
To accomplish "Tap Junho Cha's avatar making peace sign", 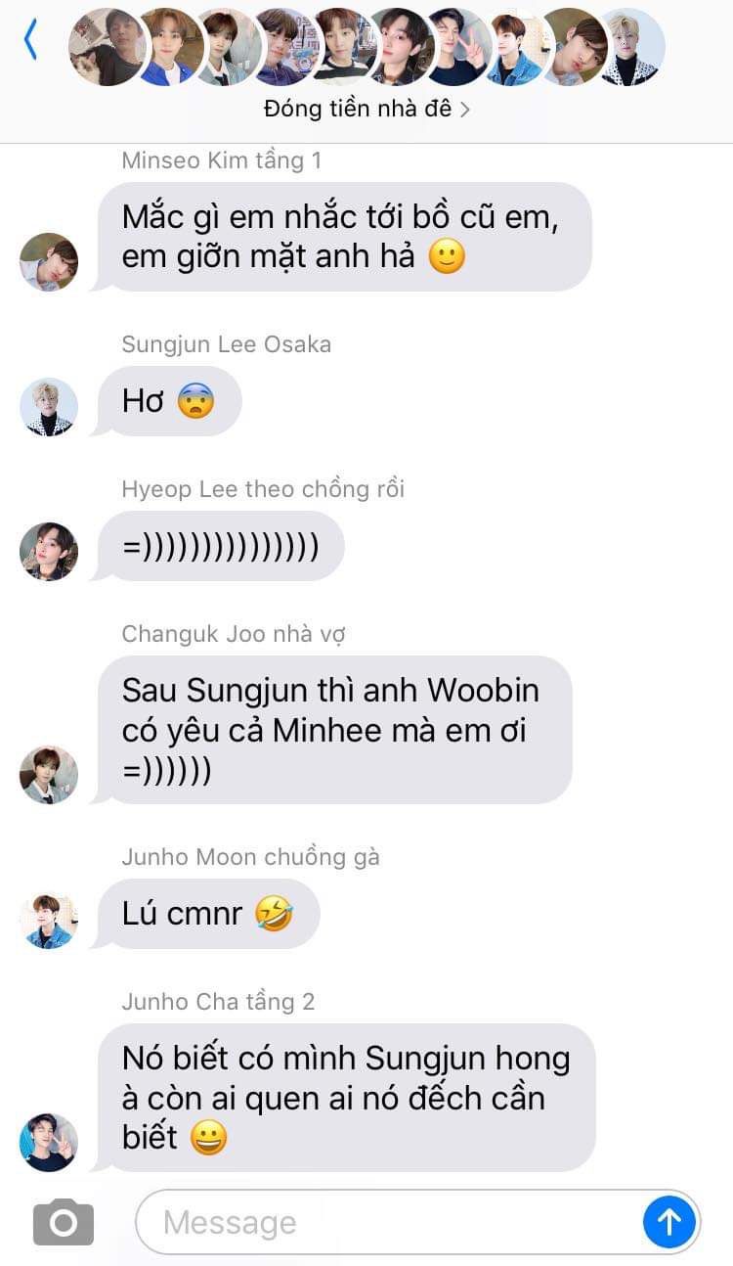I will 49,1143.
